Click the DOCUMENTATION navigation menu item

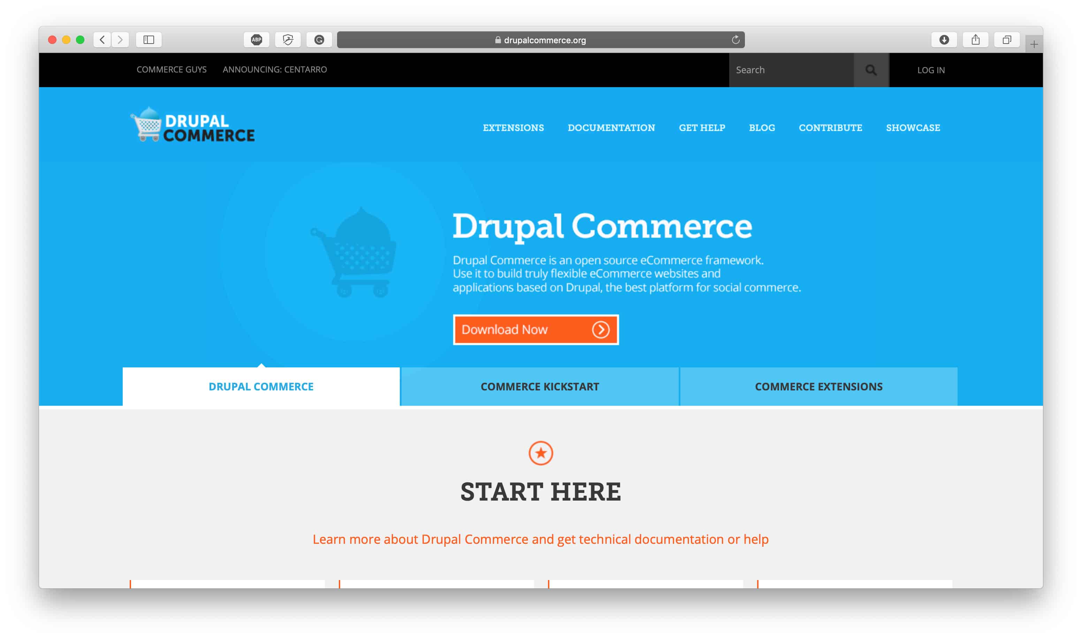[x=611, y=127]
